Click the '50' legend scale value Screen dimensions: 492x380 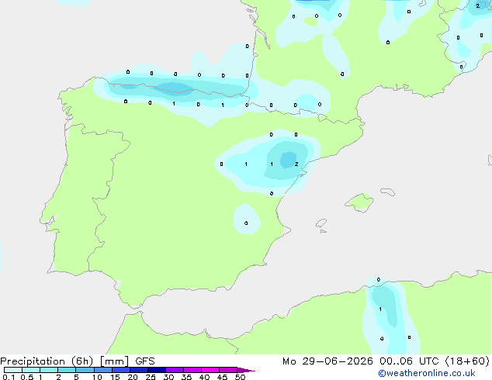coord(240,377)
